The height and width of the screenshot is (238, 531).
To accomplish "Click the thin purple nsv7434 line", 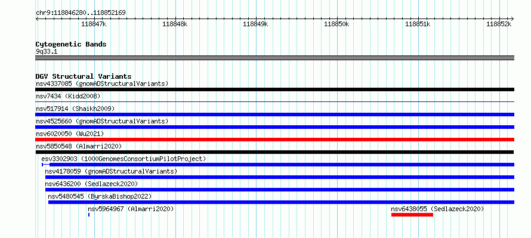I will pos(274,101).
